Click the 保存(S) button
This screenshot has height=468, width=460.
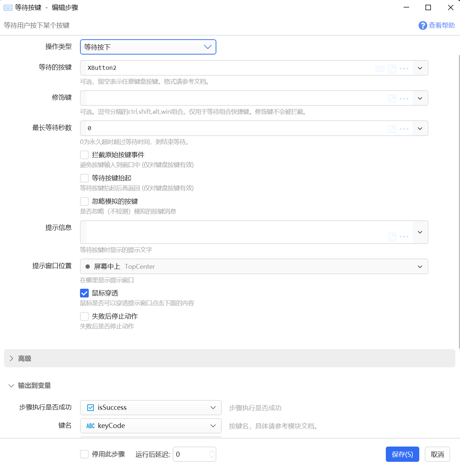(x=403, y=454)
